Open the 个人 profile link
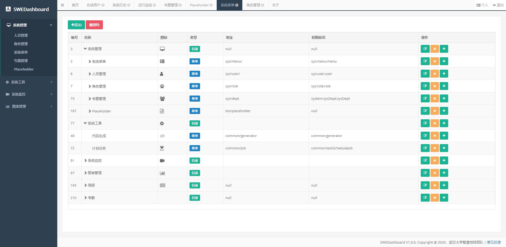Image resolution: width=506 pixels, height=247 pixels. click(482, 5)
